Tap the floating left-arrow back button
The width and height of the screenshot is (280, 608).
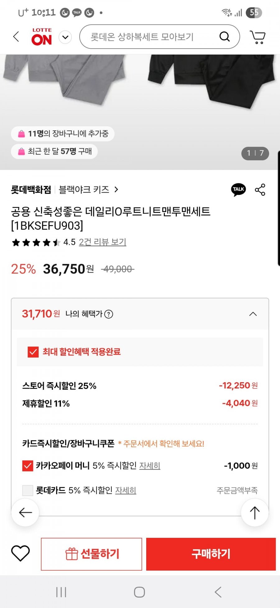click(25, 513)
